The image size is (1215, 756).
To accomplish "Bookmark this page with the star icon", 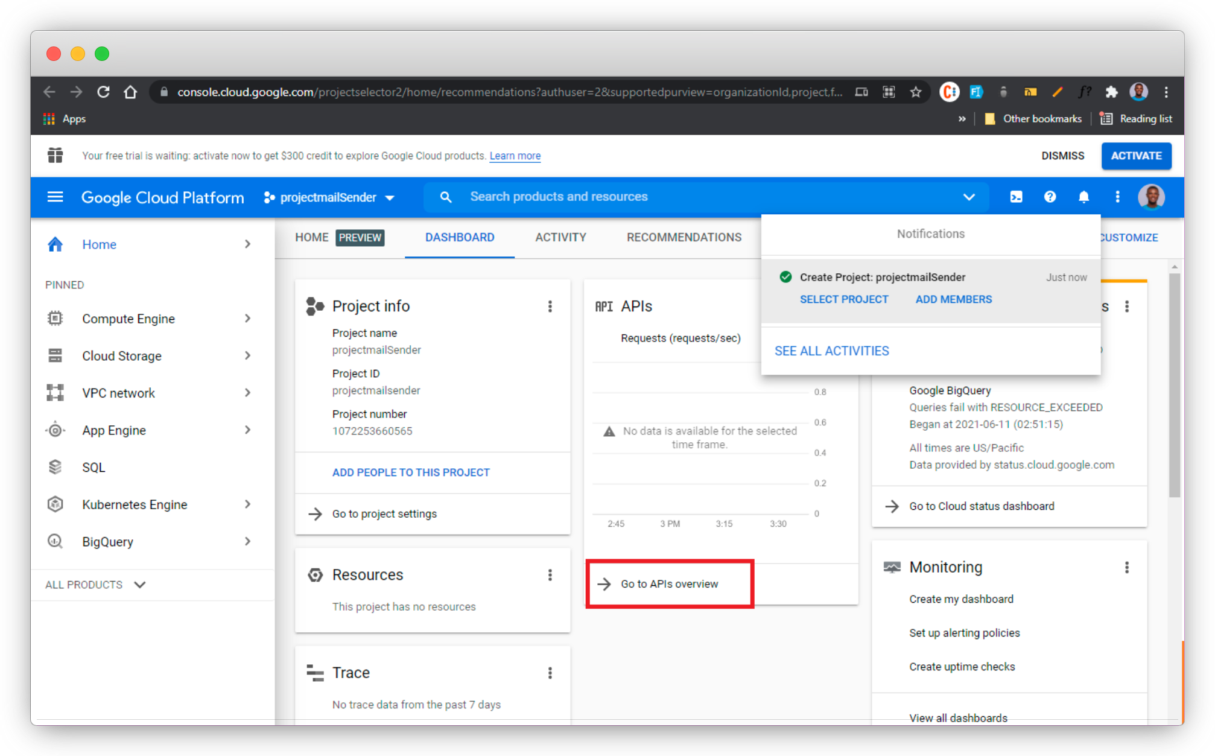I will click(916, 92).
